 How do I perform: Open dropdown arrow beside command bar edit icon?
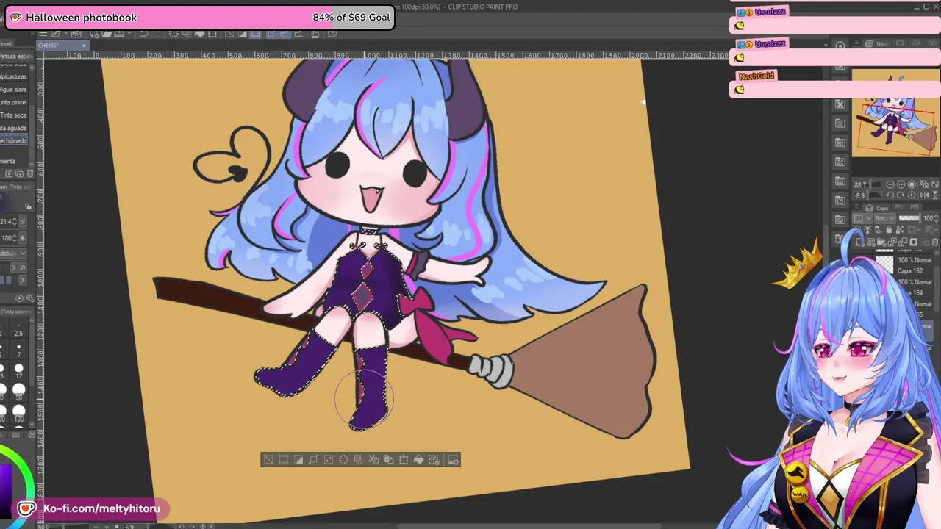65,34
